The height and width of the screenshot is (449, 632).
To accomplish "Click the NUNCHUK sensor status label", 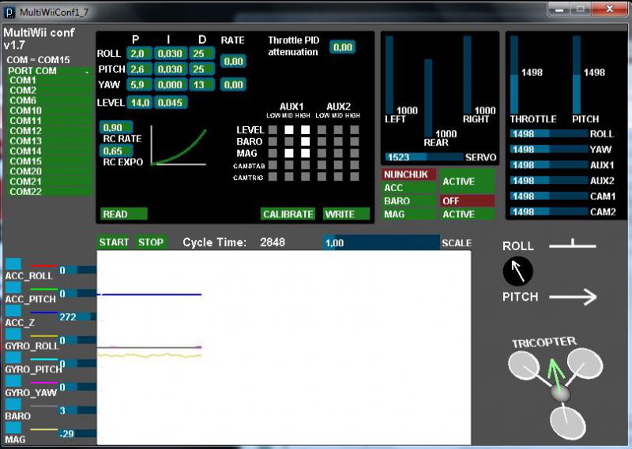I will click(x=408, y=174).
